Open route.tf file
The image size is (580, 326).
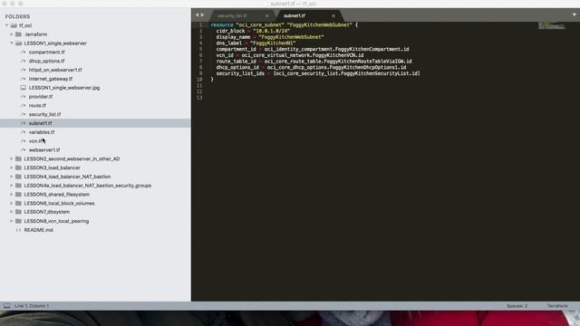[37, 105]
